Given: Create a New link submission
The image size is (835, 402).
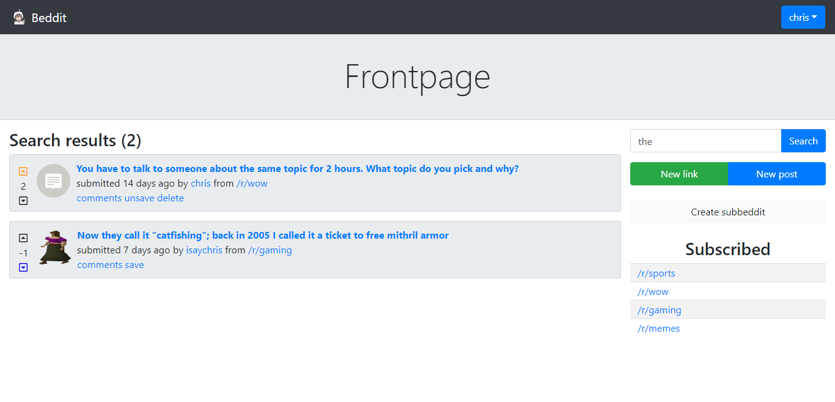Looking at the screenshot, I should pyautogui.click(x=679, y=174).
